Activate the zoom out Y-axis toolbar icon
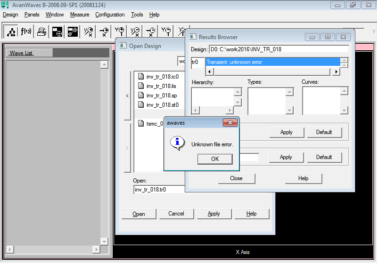 166,32
